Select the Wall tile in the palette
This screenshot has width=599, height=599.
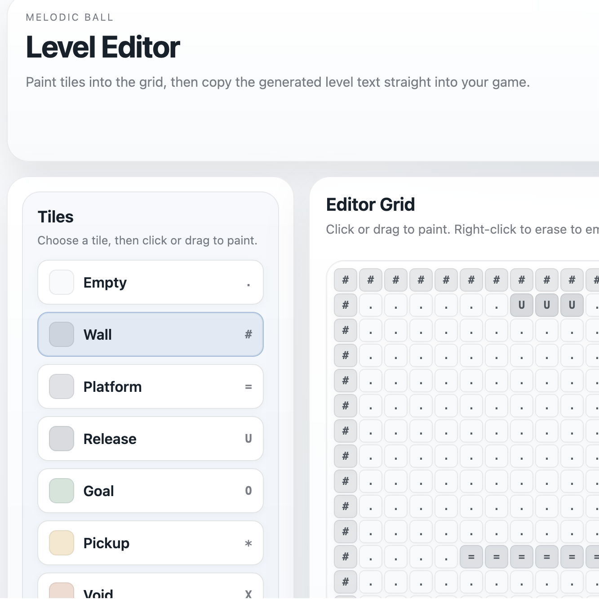coord(150,334)
